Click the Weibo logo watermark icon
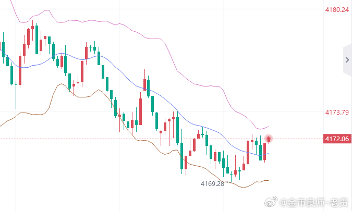This screenshot has width=352, height=211. tap(271, 201)
